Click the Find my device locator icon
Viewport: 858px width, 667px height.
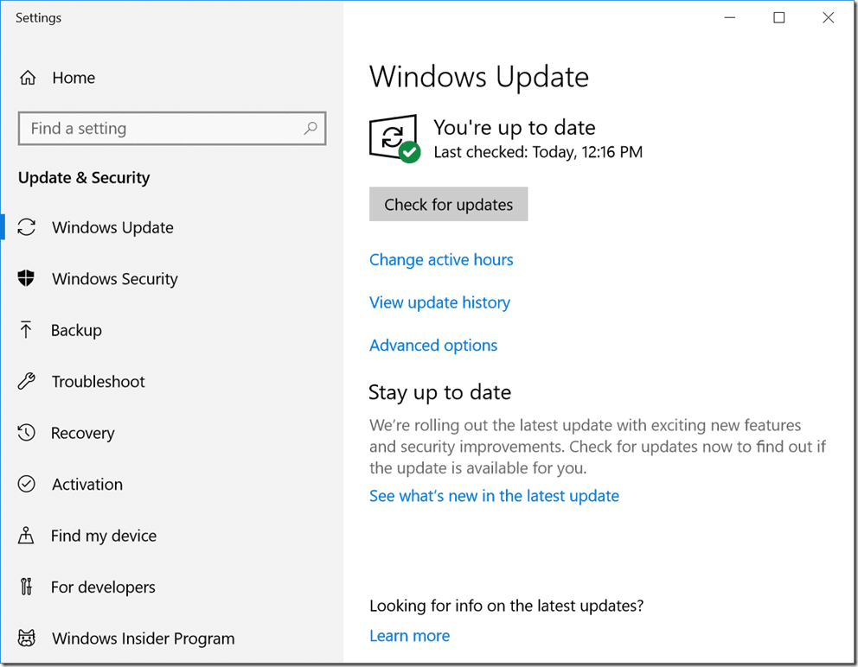click(x=26, y=535)
